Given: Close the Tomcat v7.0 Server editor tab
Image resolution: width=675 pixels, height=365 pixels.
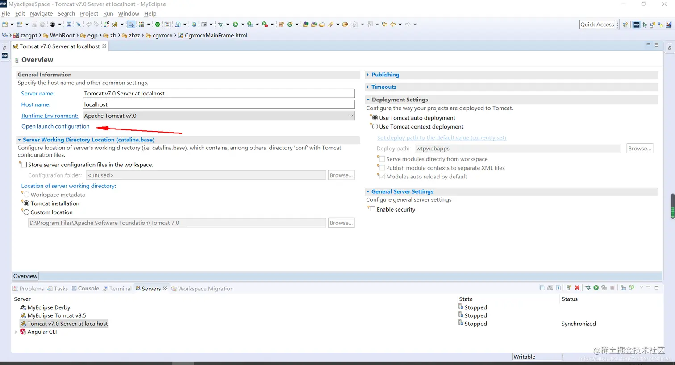Looking at the screenshot, I should 104,46.
